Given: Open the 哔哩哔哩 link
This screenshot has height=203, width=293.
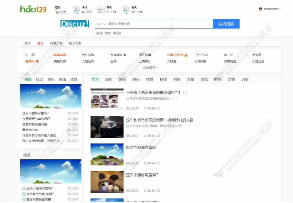Looking at the screenshot, I should pyautogui.click(x=60, y=55).
